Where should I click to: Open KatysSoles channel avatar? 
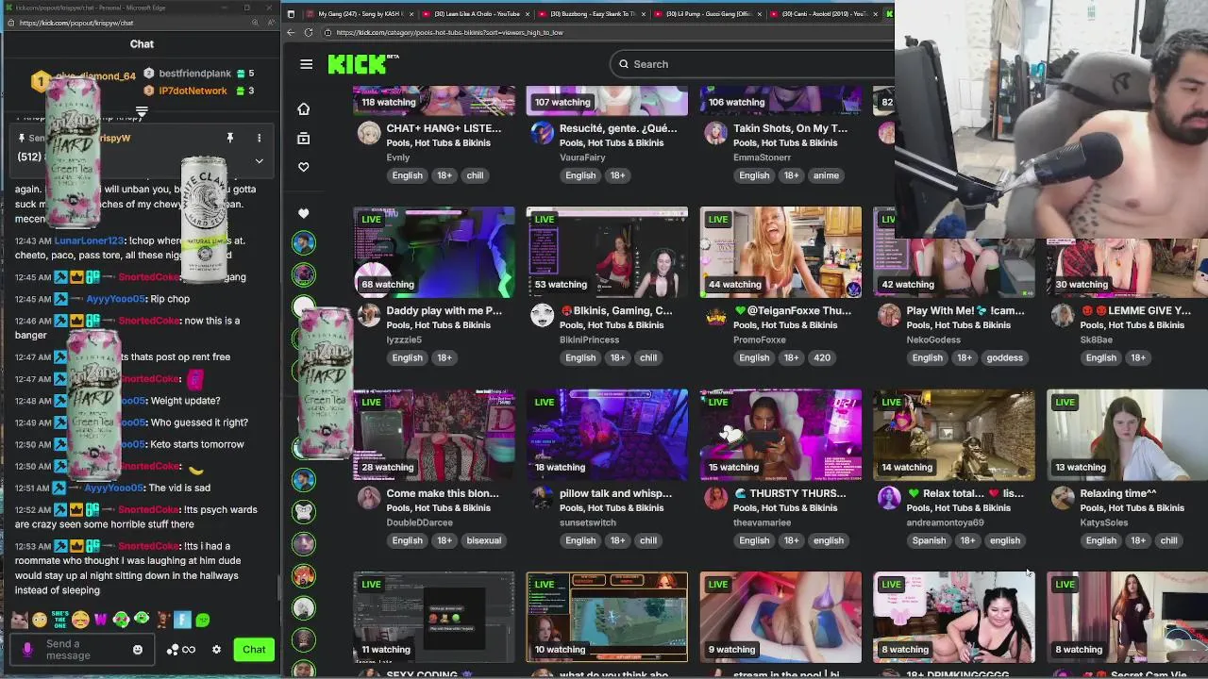pyautogui.click(x=1063, y=498)
